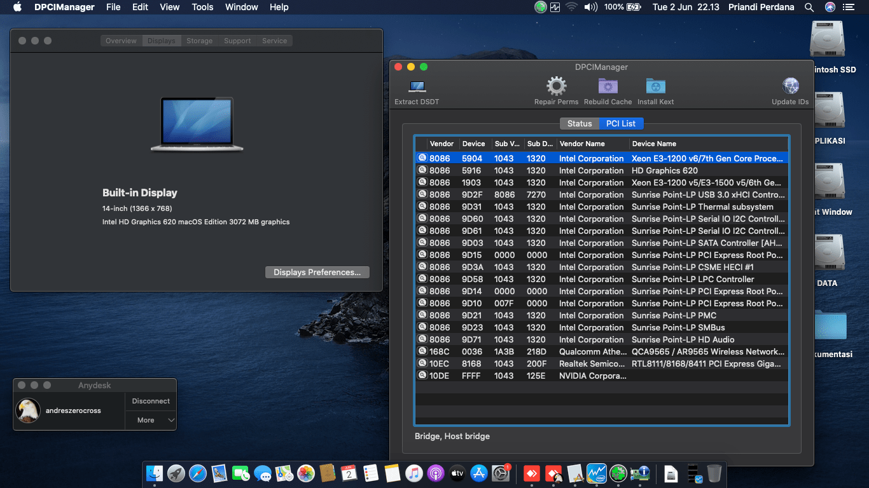Click the Extract DSDT toolbar icon
The image size is (869, 488).
click(417, 86)
